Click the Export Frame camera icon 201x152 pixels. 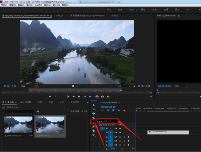pos(108,96)
